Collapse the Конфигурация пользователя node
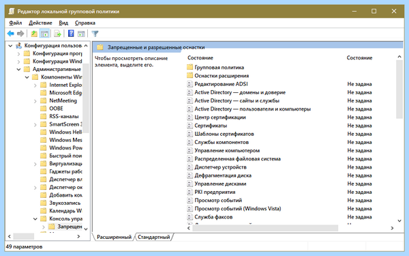Screen dimensions: 409x256 coord(10,46)
